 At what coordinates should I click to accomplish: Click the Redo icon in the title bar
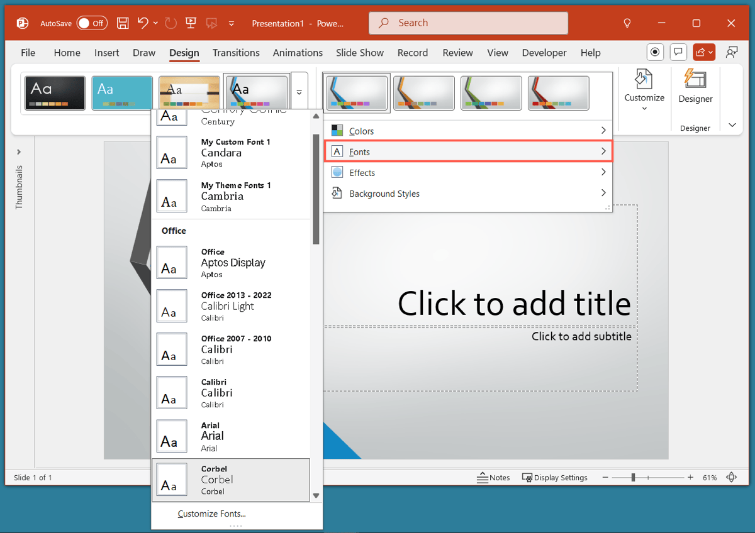pyautogui.click(x=171, y=23)
